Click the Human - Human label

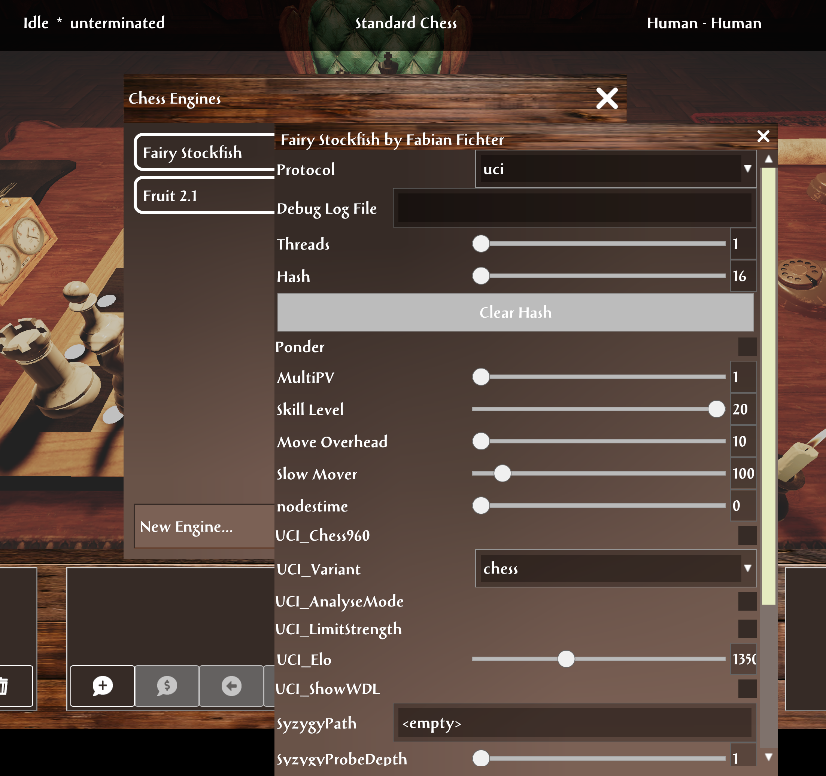(704, 23)
